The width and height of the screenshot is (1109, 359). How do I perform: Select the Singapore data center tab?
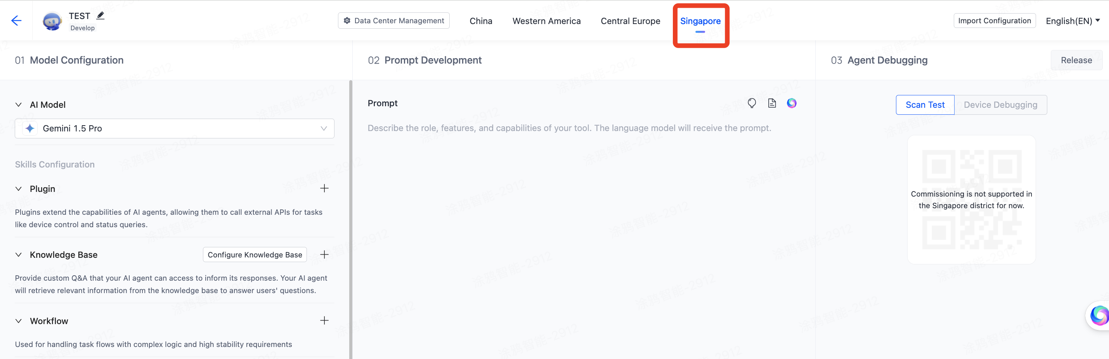(700, 21)
